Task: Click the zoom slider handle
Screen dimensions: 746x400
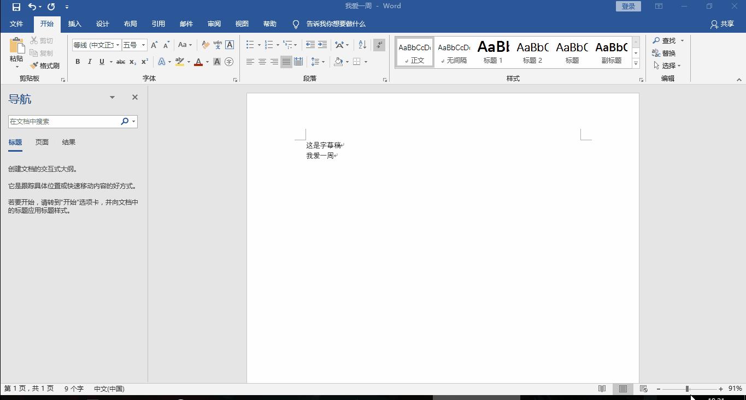Action: [x=687, y=389]
